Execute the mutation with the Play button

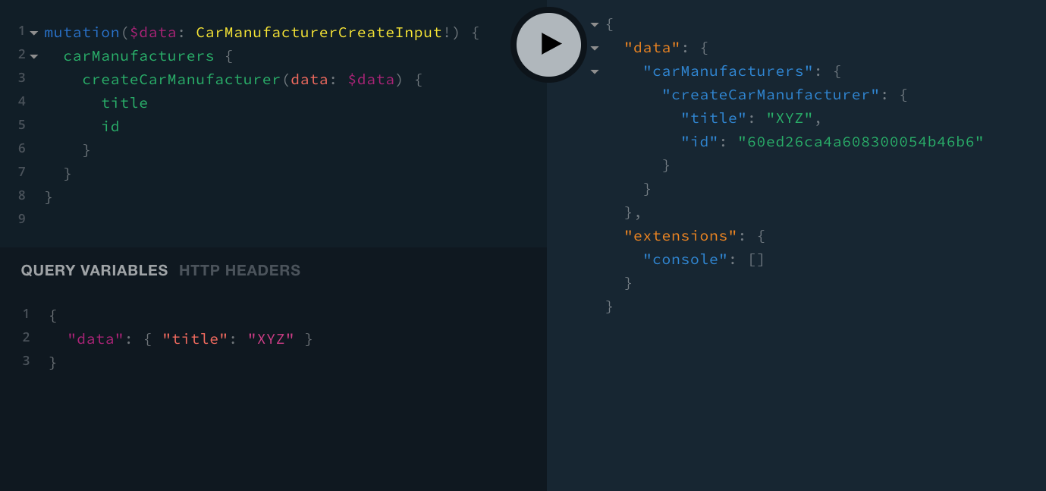click(x=548, y=45)
